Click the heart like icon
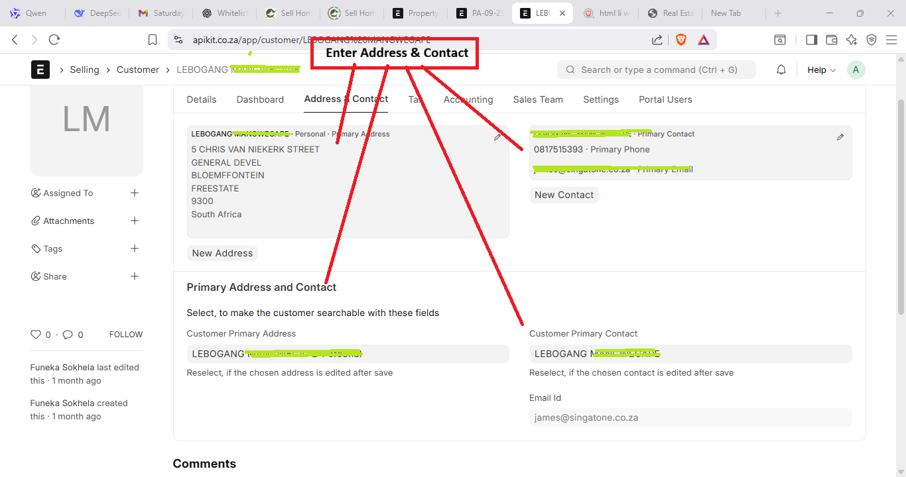This screenshot has height=477, width=906. click(x=36, y=335)
